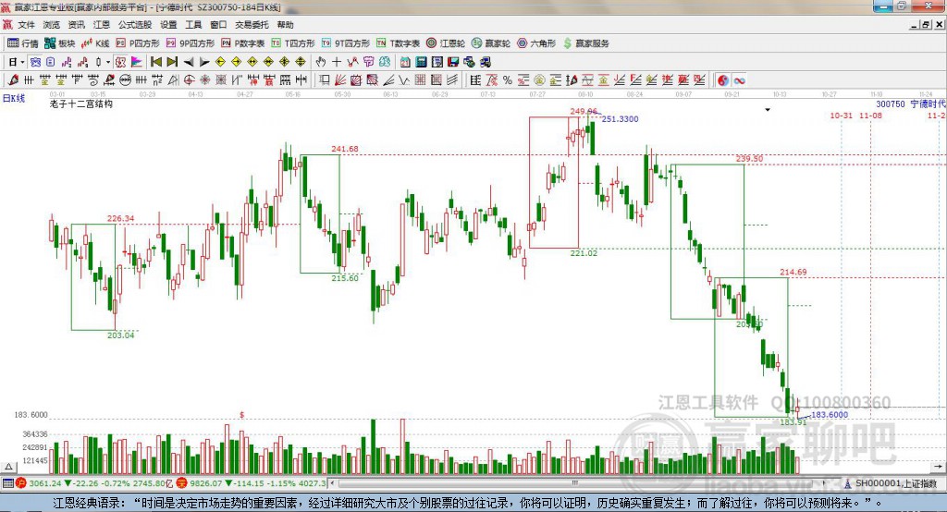Image resolution: width=947 pixels, height=512 pixels.
Task: Click the 老子十二宫结构 indicator title
Action: click(x=81, y=104)
